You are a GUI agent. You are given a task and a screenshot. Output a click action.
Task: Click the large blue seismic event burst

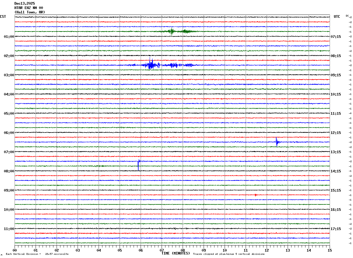coord(151,65)
